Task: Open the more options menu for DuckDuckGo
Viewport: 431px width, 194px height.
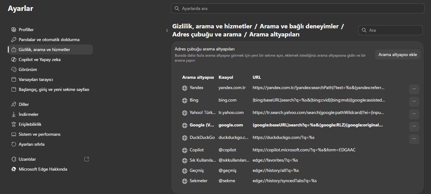Action: pos(414,139)
